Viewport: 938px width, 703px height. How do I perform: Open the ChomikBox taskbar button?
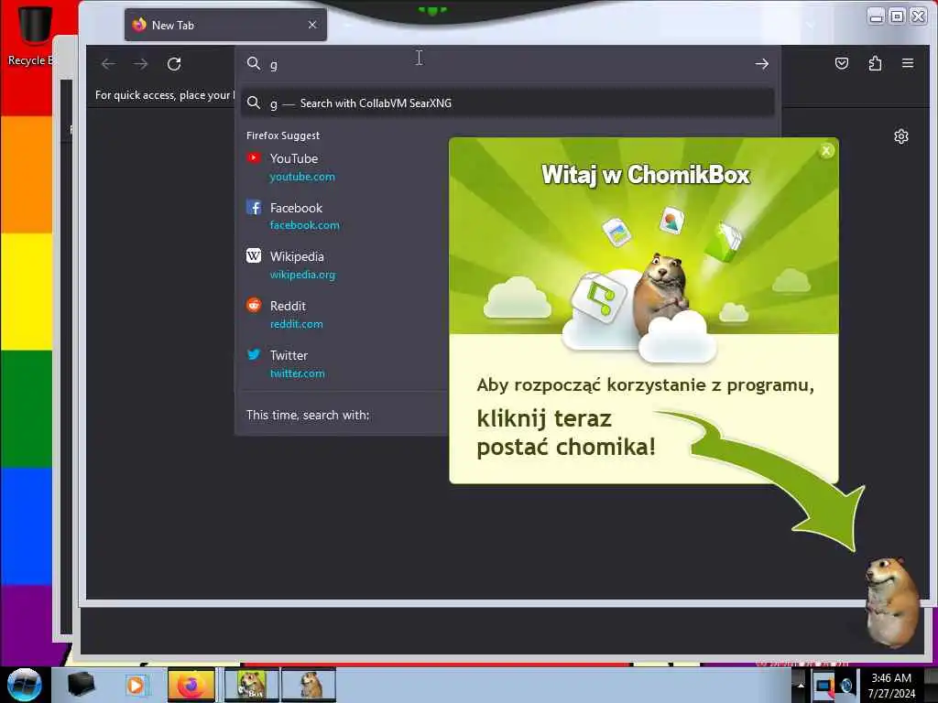pos(252,685)
